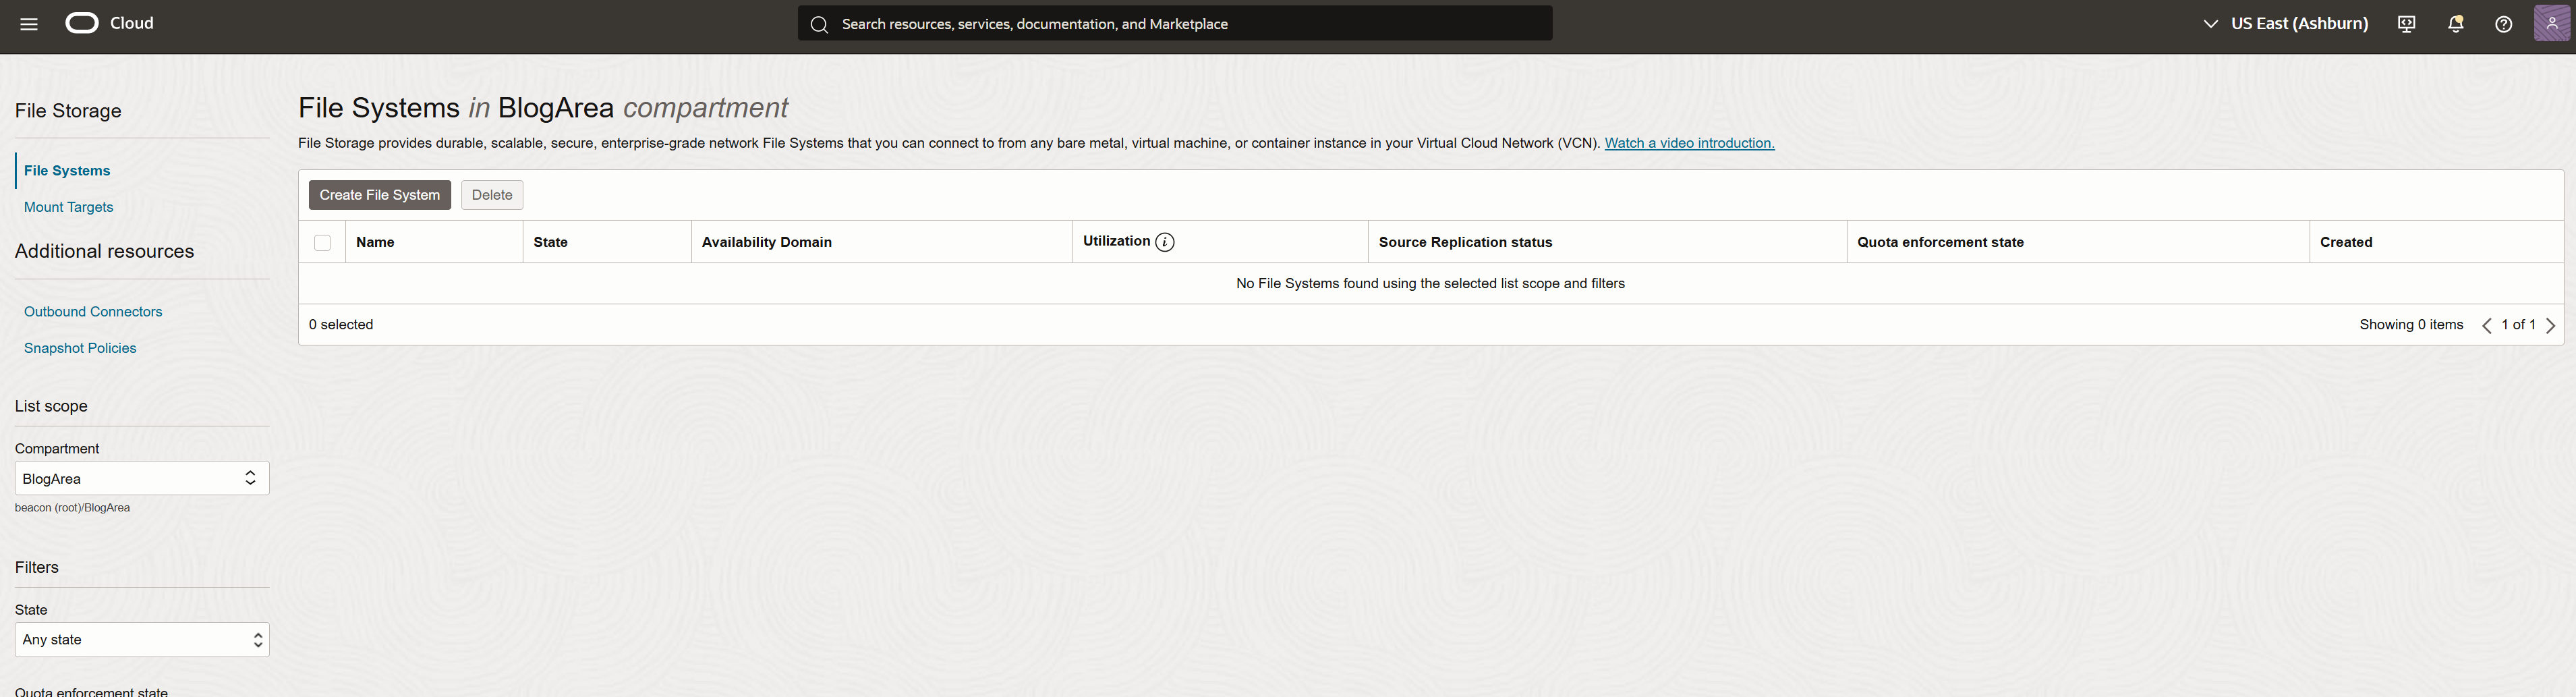This screenshot has width=2576, height=697.
Task: Click the '0 selected' status text
Action: 341,325
